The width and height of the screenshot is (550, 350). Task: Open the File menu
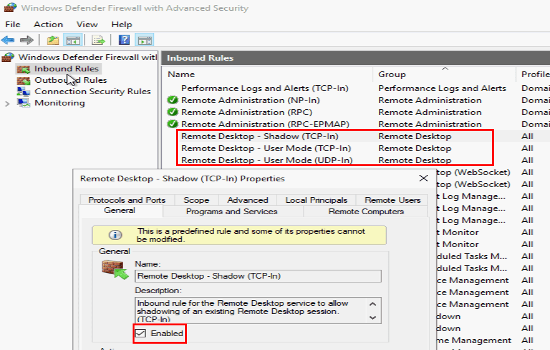tap(13, 25)
